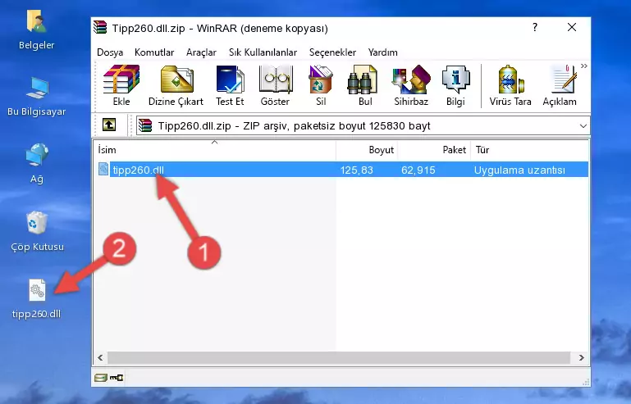Click the archive address path field
631x404 pixels.
[363, 126]
